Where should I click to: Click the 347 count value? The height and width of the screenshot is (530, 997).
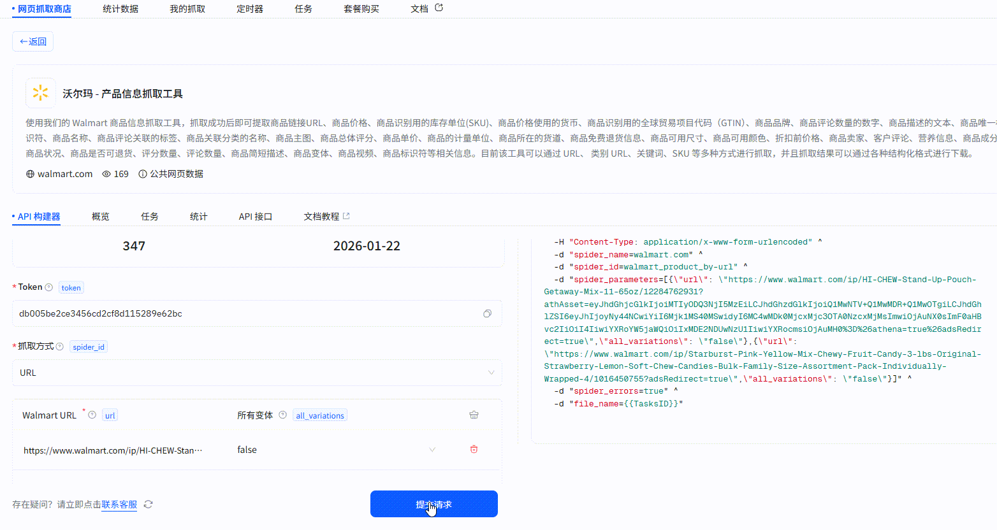point(134,246)
